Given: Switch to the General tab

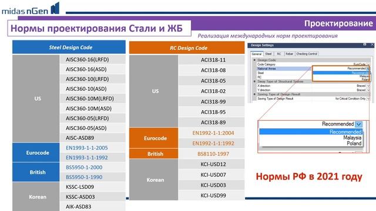Looking at the screenshot, I should tap(256, 54).
